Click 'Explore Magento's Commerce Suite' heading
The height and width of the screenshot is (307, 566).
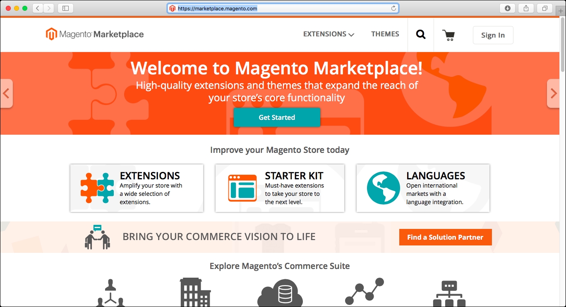click(280, 266)
